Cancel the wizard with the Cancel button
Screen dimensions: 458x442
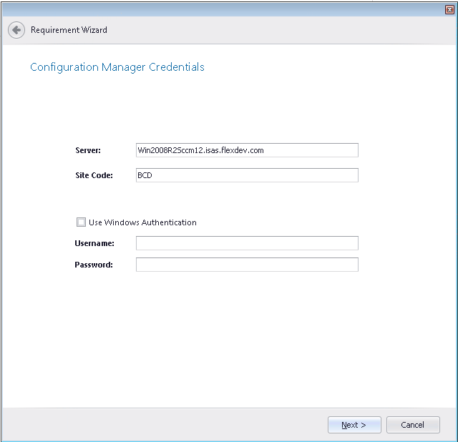click(x=412, y=425)
